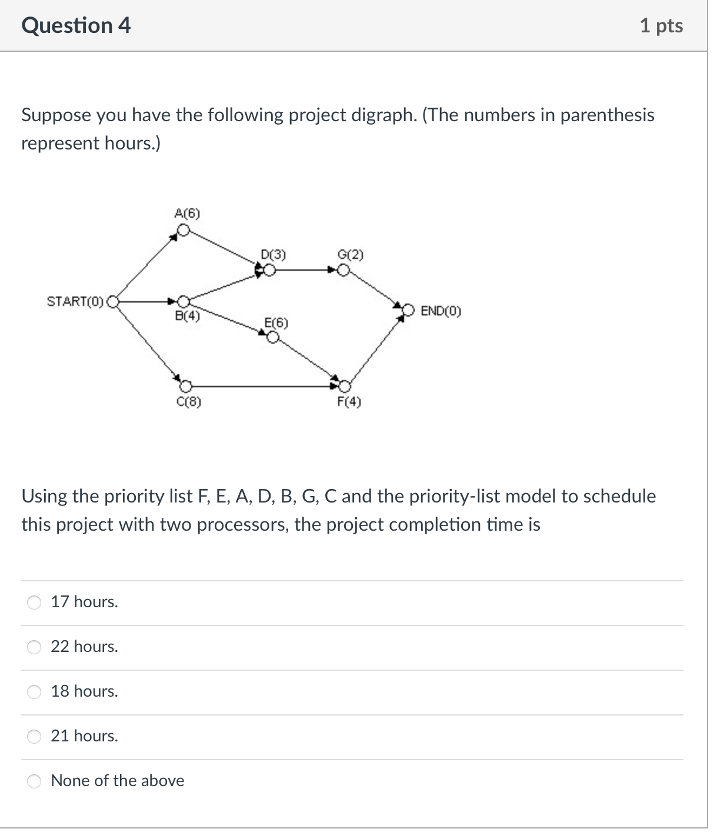Click the None of the above text
The image size is (717, 832).
[117, 781]
